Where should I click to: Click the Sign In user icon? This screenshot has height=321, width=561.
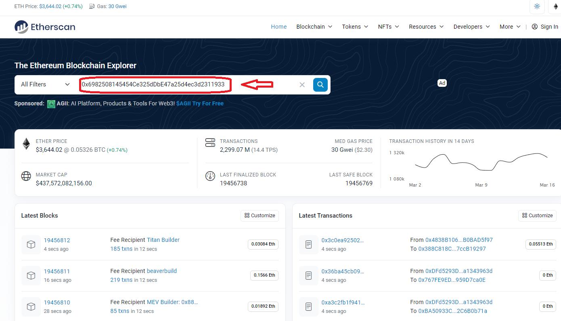[x=535, y=27]
